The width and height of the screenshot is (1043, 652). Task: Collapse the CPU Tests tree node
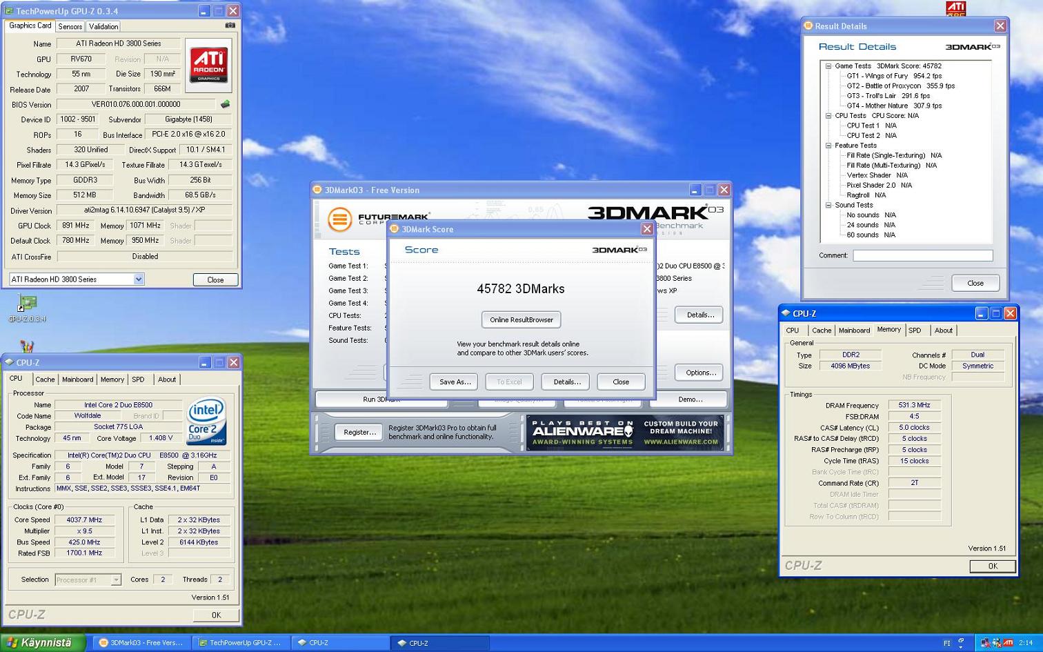tap(828, 116)
